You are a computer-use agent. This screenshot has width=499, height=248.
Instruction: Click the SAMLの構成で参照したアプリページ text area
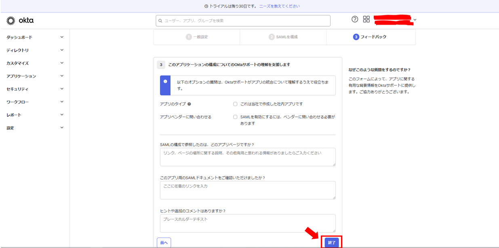248,157
